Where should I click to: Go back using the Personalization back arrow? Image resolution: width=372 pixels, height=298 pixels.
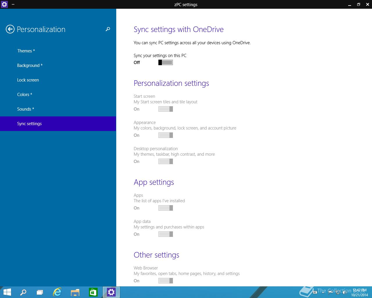point(10,29)
